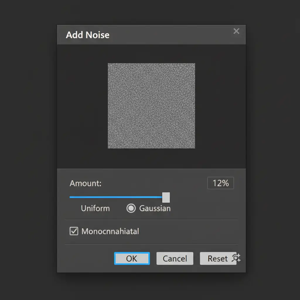
Task: Click the Gaussian label text
Action: [155, 208]
